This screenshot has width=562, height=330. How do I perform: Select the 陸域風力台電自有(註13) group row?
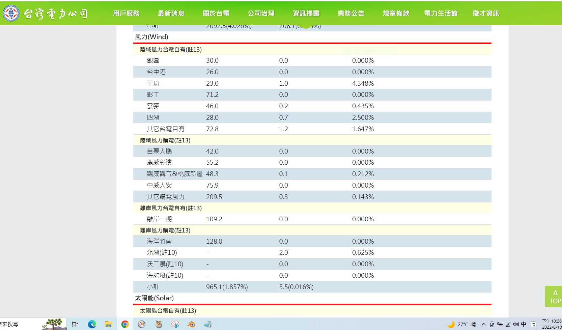click(x=312, y=50)
